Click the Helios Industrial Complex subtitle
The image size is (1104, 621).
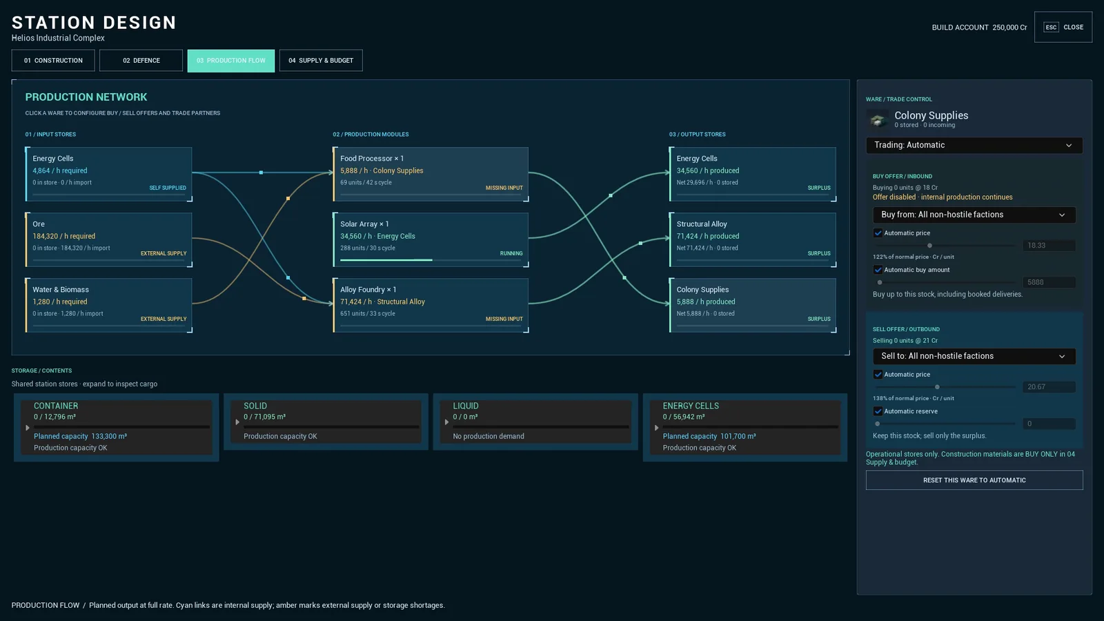(x=58, y=38)
